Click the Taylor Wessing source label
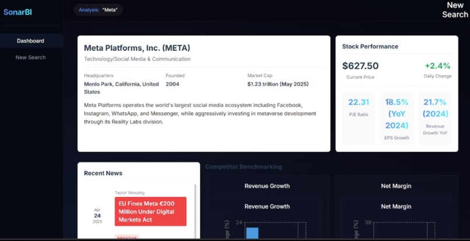Screen dimensions: 470x241 [x=129, y=193]
